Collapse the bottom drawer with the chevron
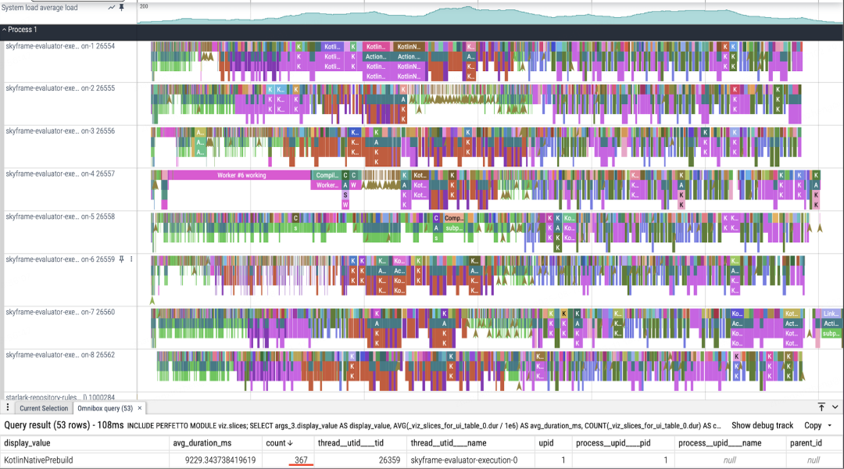Image resolution: width=844 pixels, height=469 pixels. tap(835, 407)
